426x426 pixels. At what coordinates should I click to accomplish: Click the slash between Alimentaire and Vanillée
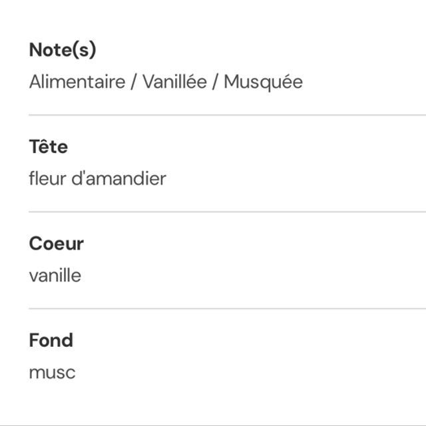tap(135, 82)
